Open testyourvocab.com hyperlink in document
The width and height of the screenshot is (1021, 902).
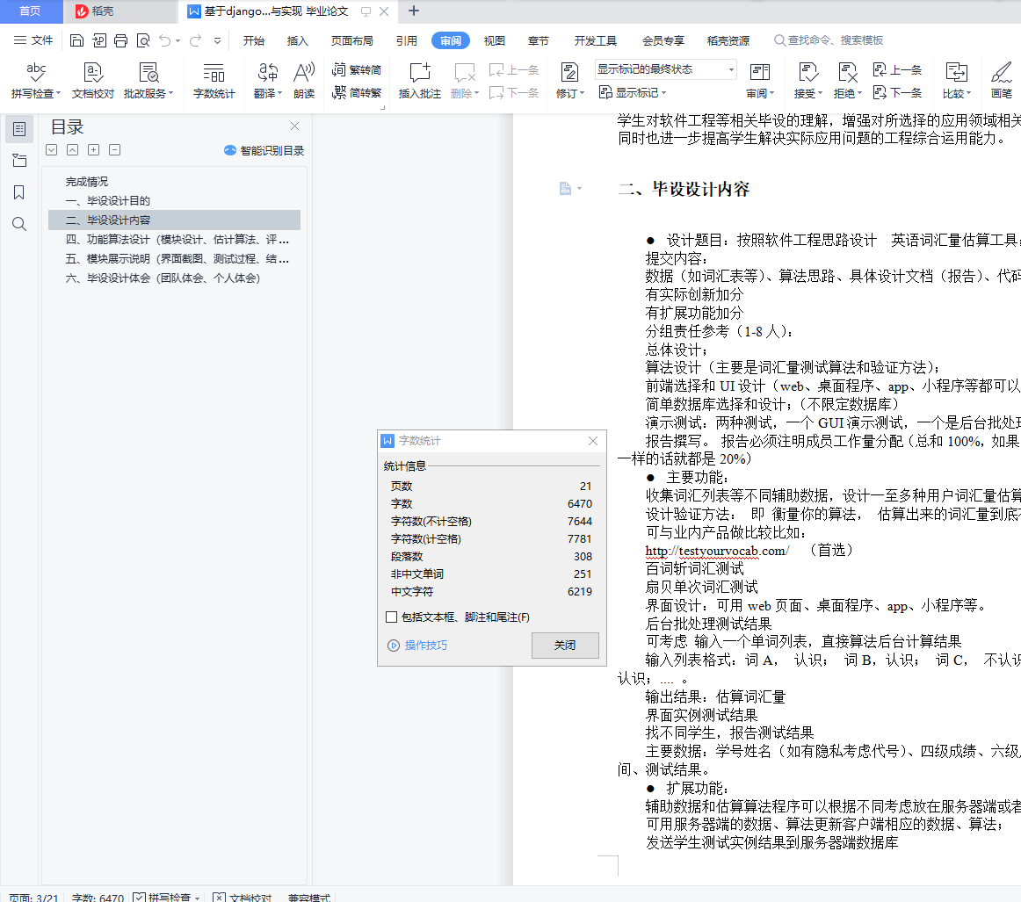[x=717, y=551]
